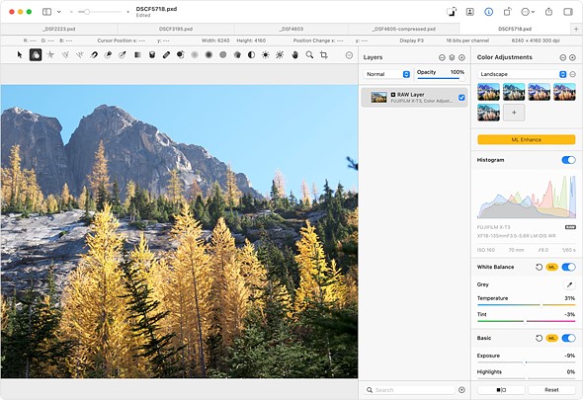Select the star-shaped Effects tool
Viewport: 583px width, 400px height.
point(49,55)
